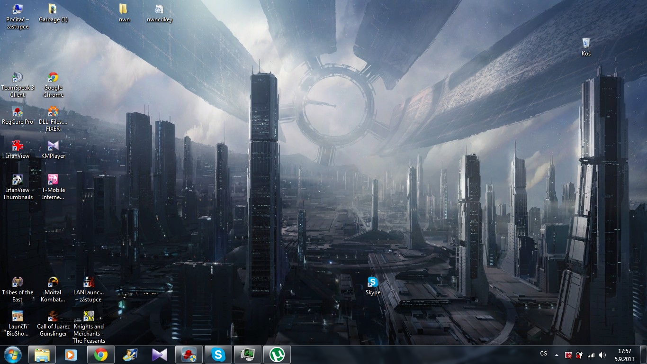Viewport: 647px width, 364px height.
Task: Open Windows Explorer from the taskbar
Action: (x=42, y=355)
